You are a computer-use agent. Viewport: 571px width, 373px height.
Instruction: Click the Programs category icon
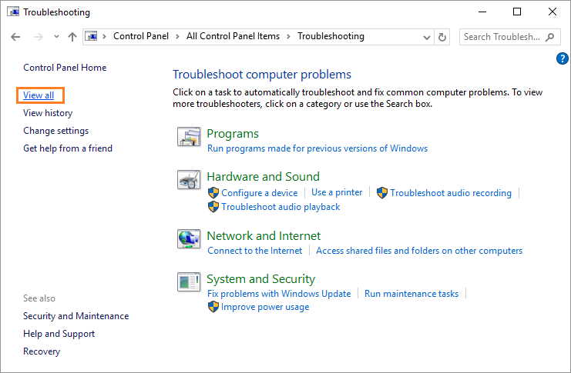189,137
